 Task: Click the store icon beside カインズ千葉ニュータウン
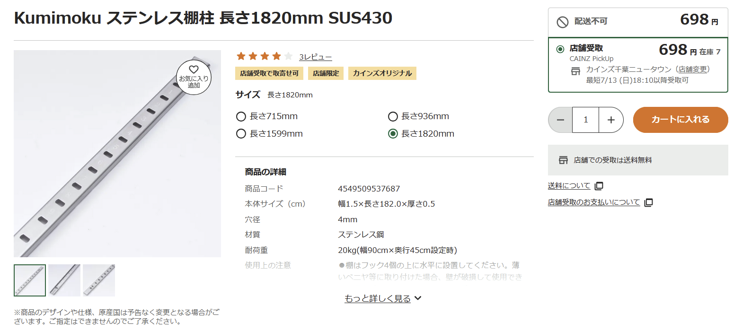[575, 71]
